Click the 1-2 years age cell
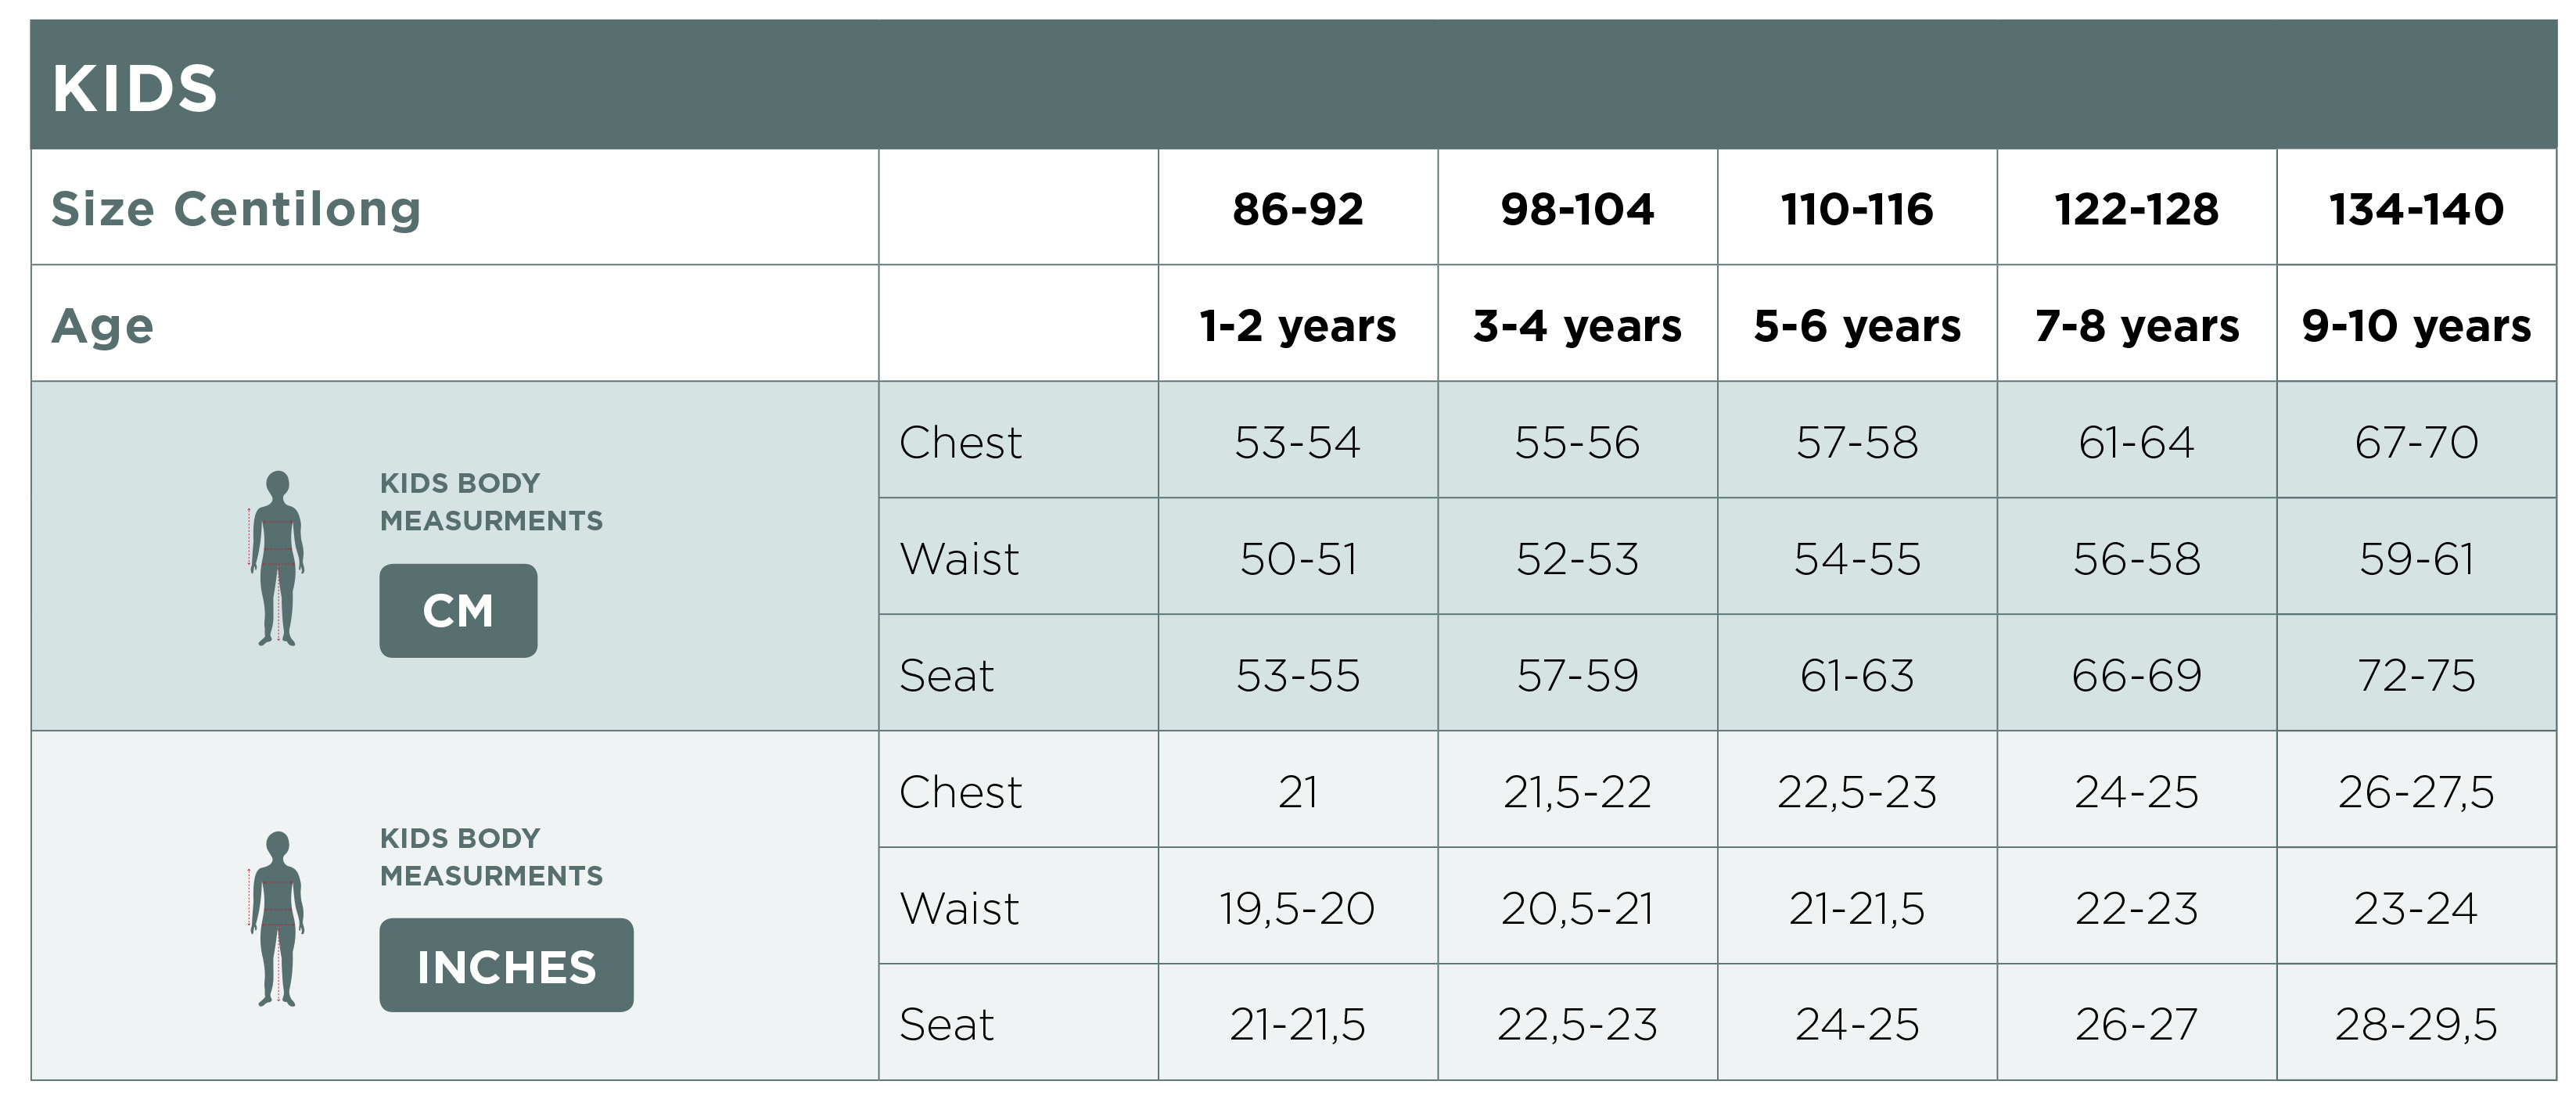The height and width of the screenshot is (1117, 2576). (1297, 326)
